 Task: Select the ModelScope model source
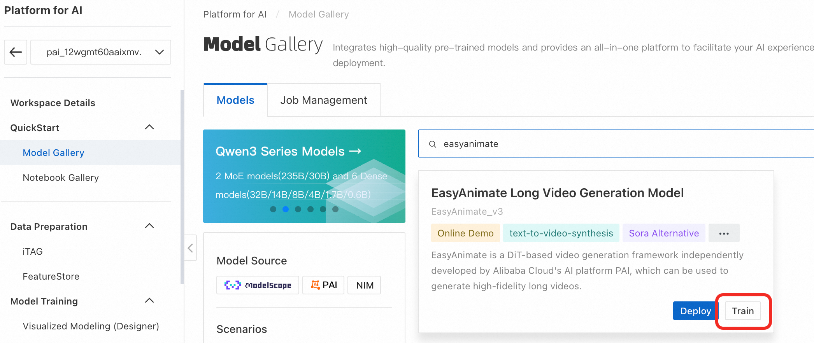pos(258,285)
